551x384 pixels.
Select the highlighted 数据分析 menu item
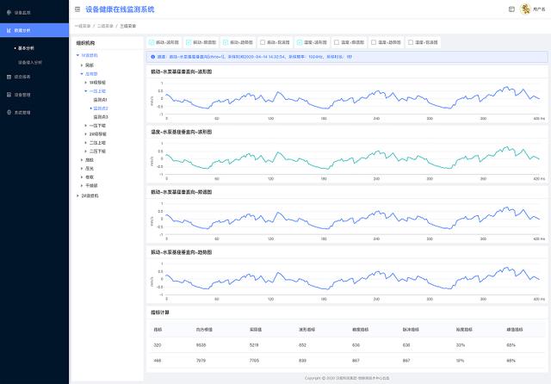(34, 30)
